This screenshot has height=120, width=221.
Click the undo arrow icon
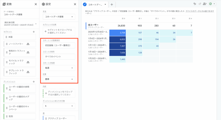[x=195, y=4]
